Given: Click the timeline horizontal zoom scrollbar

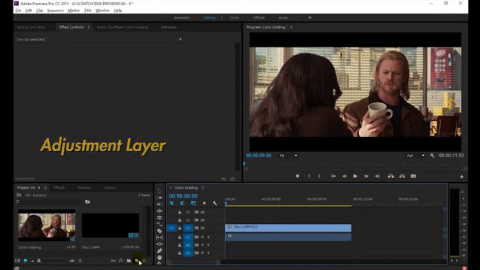Looking at the screenshot, I should coord(193,262).
